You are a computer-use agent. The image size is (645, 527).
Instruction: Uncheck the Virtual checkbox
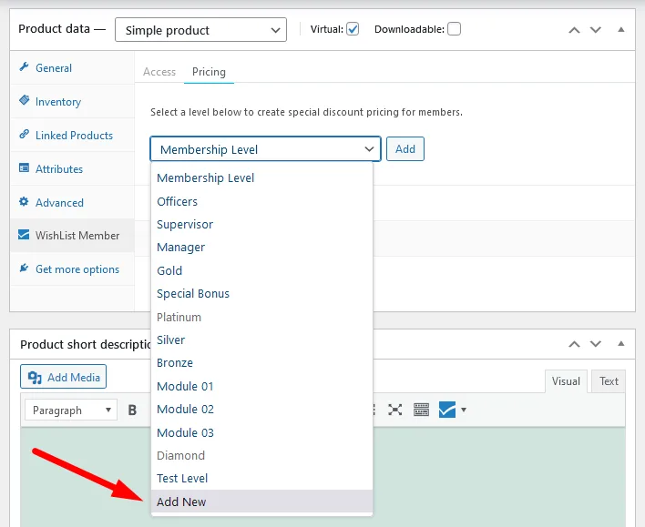[x=353, y=29]
